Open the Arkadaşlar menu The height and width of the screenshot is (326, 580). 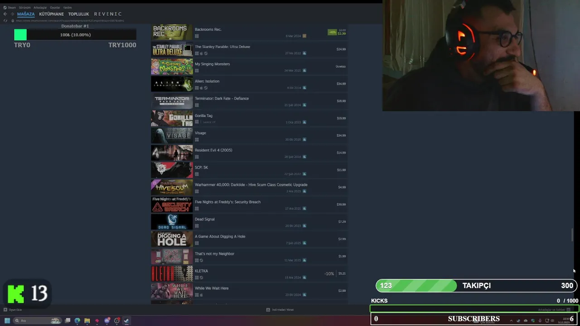coord(40,7)
